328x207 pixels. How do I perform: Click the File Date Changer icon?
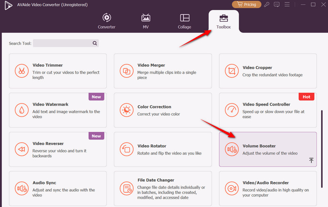[127, 188]
